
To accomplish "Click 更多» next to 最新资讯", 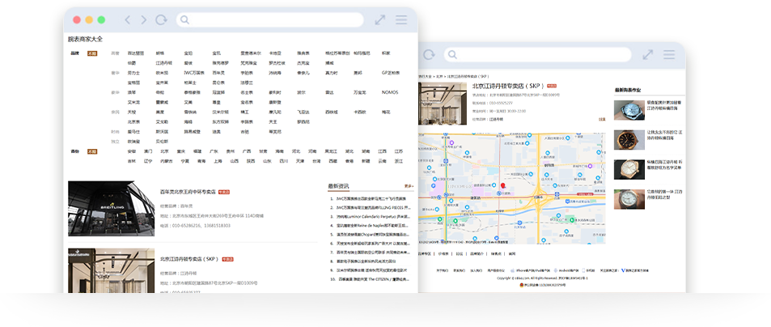I will tap(409, 186).
